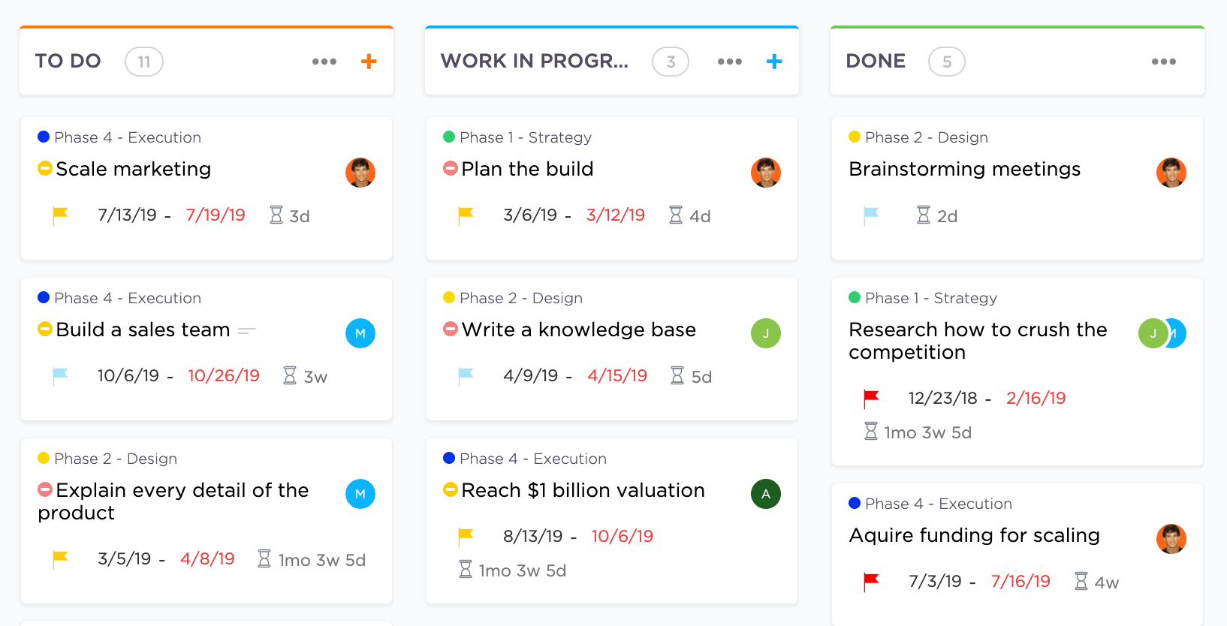Viewport: 1227px width, 626px height.
Task: Toggle status circle on Scale marketing task
Action: coord(45,169)
